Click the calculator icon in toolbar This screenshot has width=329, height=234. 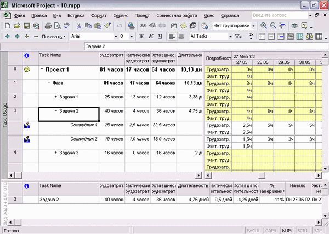coord(291,37)
